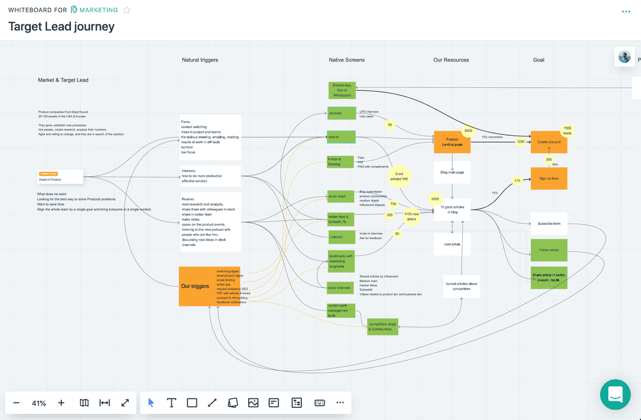Open the keyboard shortcuts icon

(319, 403)
